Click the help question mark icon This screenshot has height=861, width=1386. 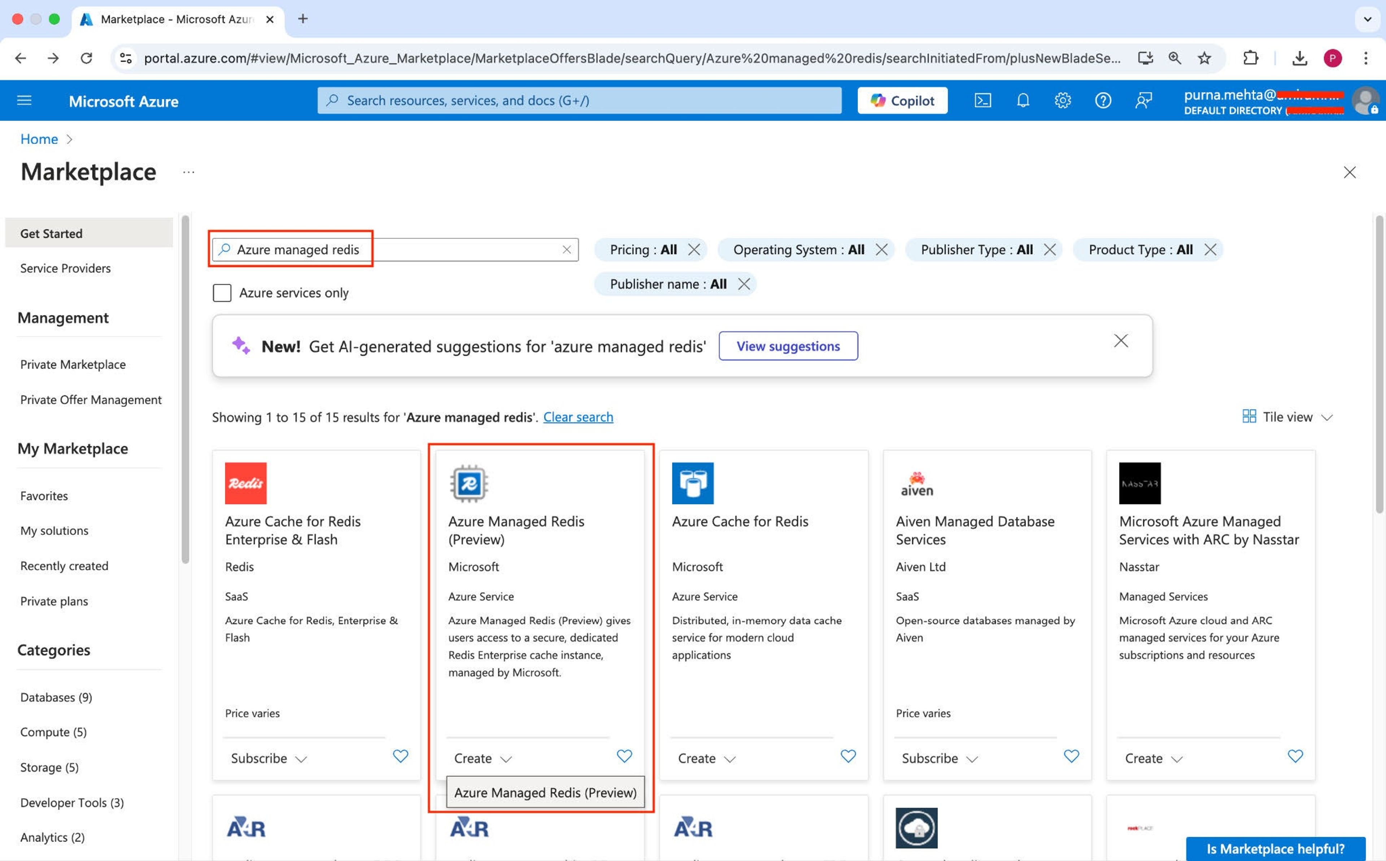point(1103,101)
